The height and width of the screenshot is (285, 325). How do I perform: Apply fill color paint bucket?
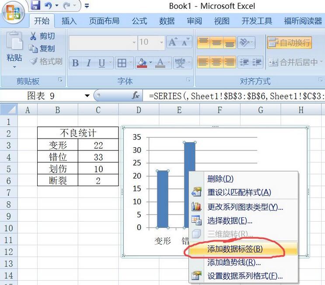pyautogui.click(x=142, y=63)
